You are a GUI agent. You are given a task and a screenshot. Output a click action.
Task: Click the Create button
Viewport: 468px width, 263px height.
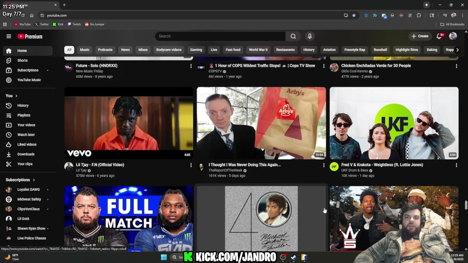[x=420, y=36]
